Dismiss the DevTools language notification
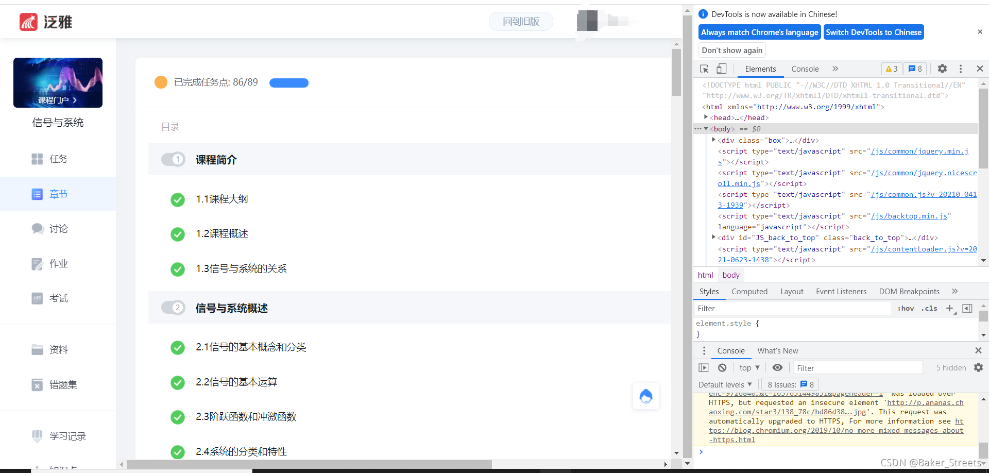989x473 pixels. click(x=980, y=32)
